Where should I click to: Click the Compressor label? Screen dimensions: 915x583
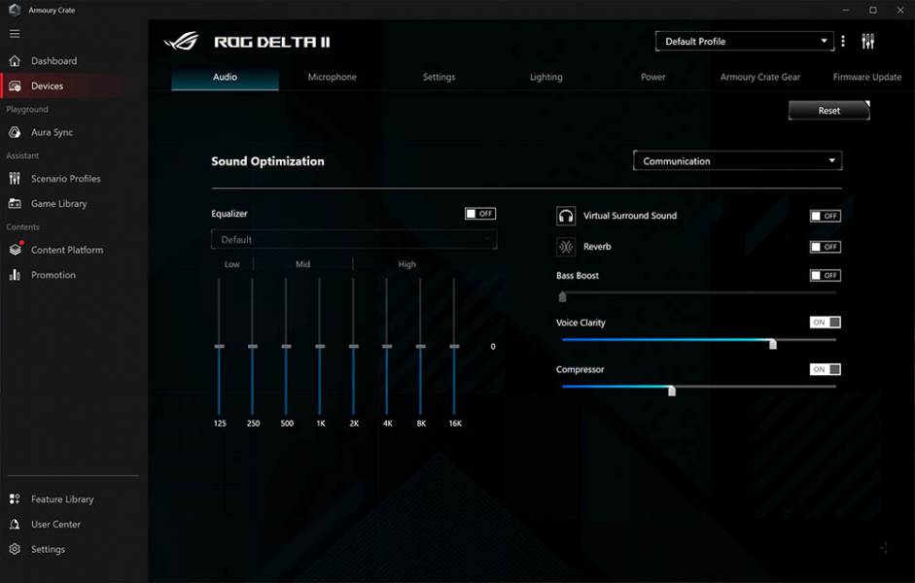click(581, 369)
